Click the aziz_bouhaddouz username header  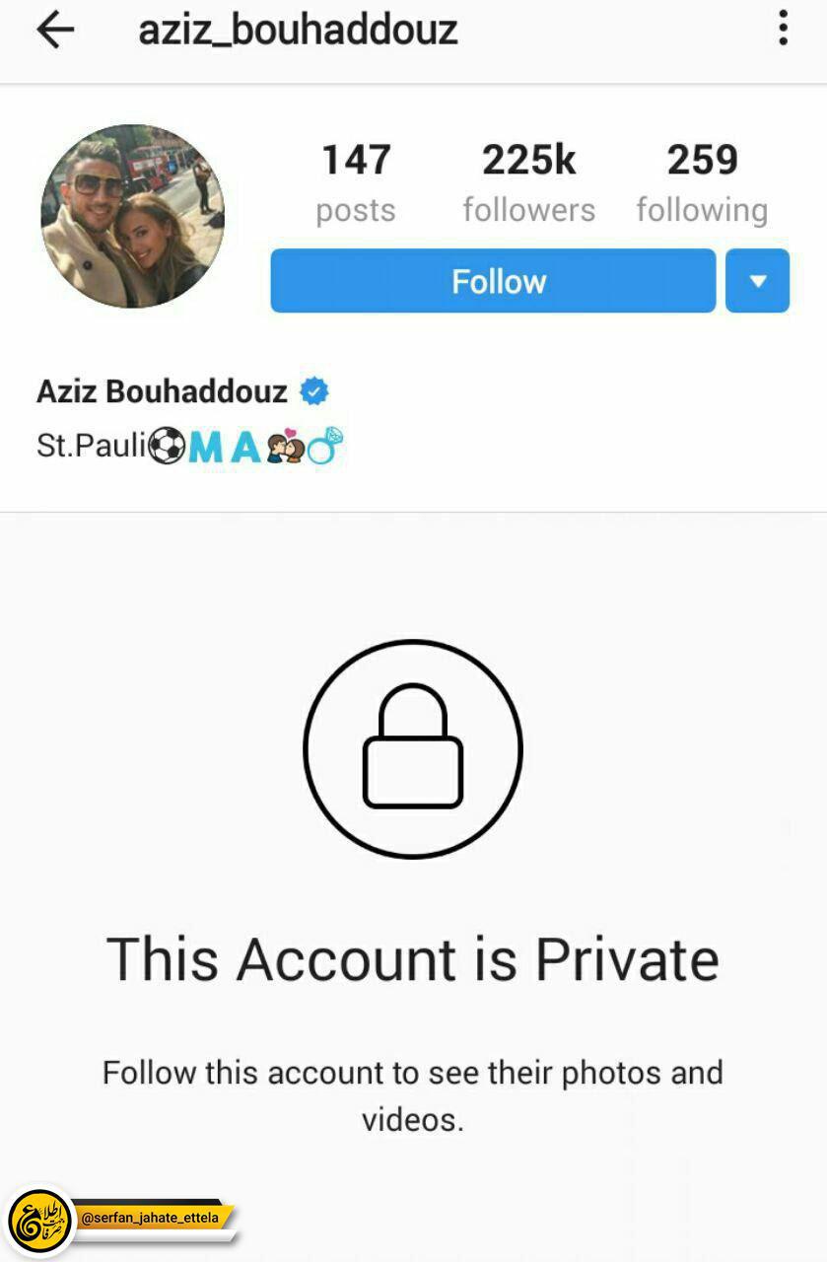(x=298, y=30)
